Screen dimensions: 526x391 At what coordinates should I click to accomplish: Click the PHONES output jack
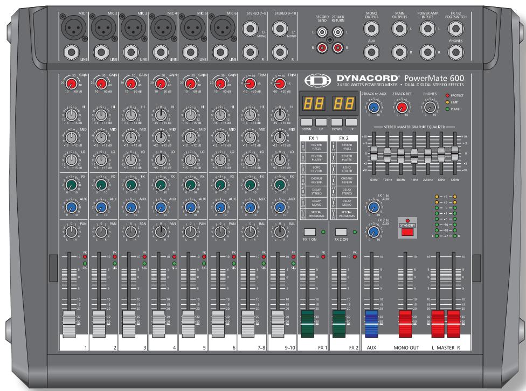pyautogui.click(x=455, y=52)
